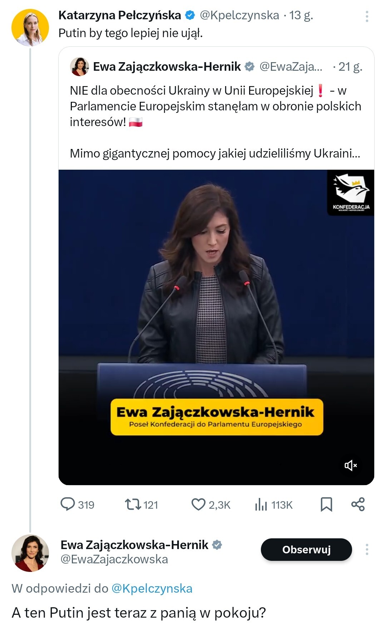Like the tweet with the heart icon
Viewport: 386px width, 628px height.
(x=198, y=504)
